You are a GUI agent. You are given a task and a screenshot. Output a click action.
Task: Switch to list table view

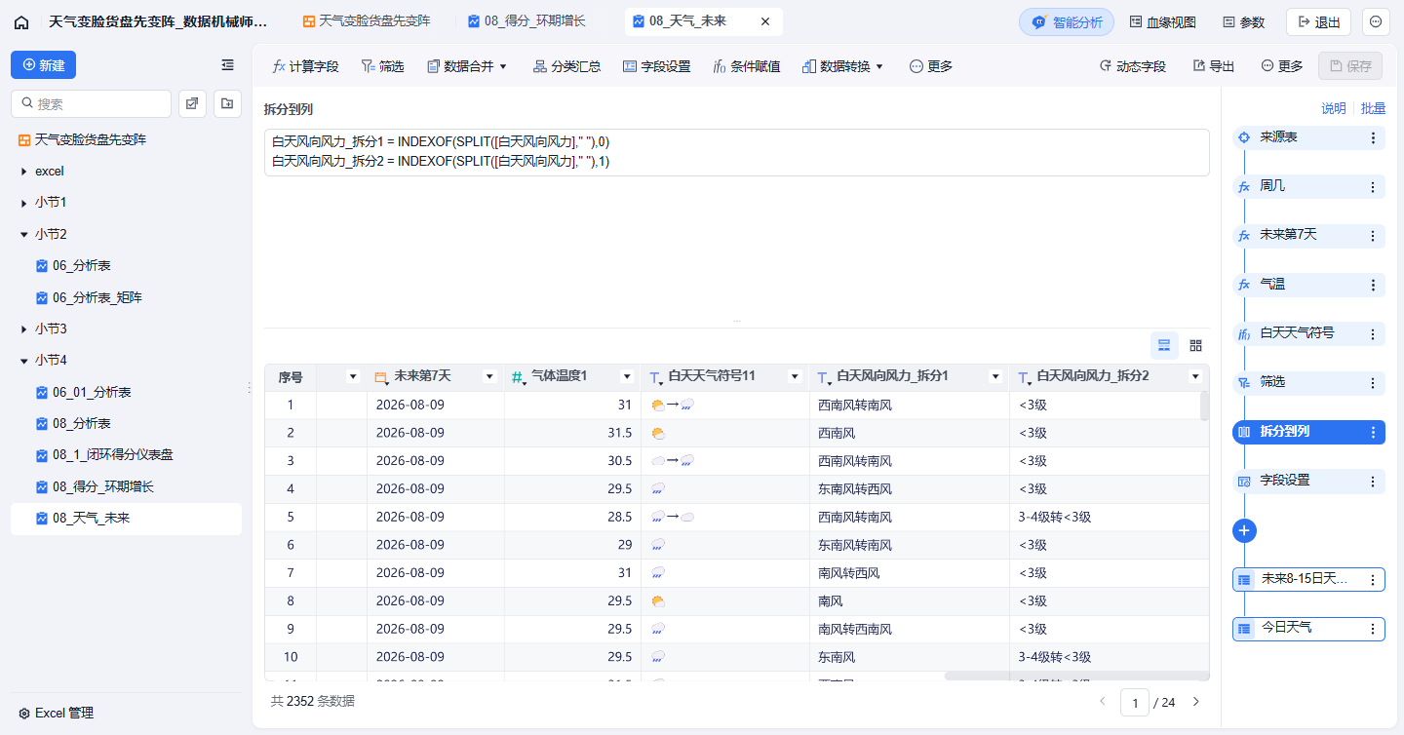point(1164,345)
